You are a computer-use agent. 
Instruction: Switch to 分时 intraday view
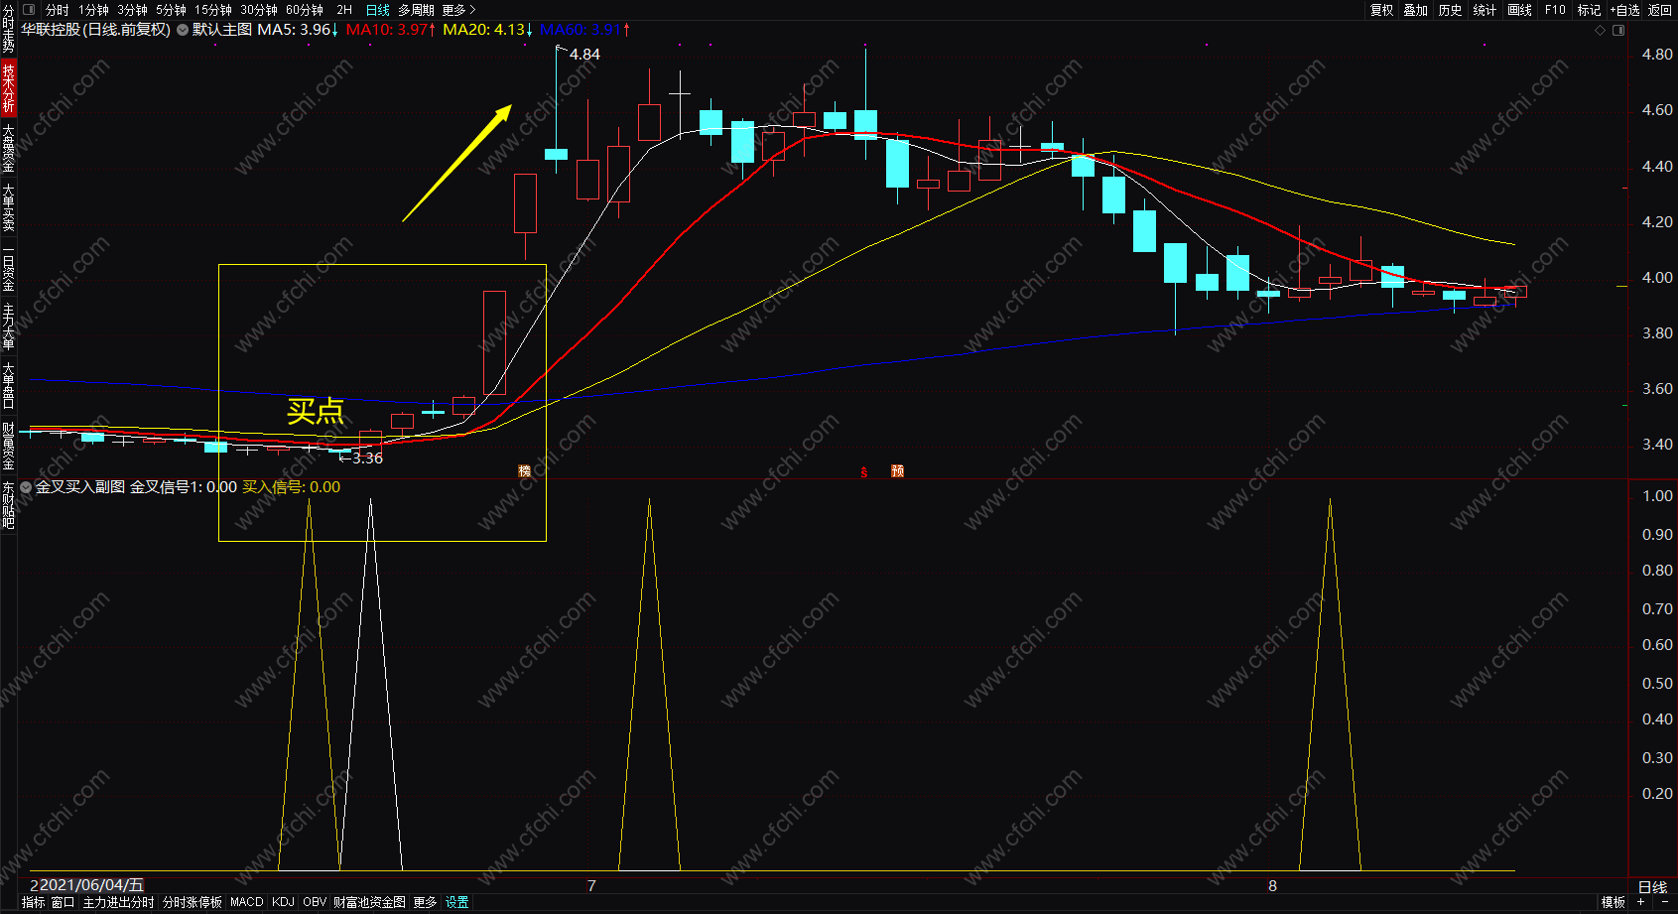click(58, 10)
